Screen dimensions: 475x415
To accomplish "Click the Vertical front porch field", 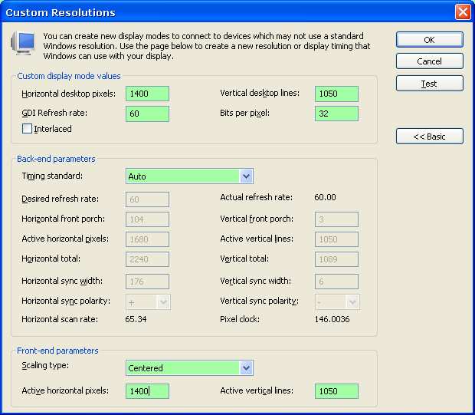I will click(x=336, y=219).
